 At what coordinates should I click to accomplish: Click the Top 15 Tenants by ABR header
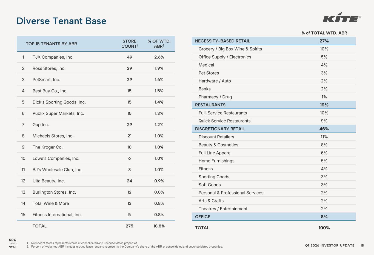(52, 44)
